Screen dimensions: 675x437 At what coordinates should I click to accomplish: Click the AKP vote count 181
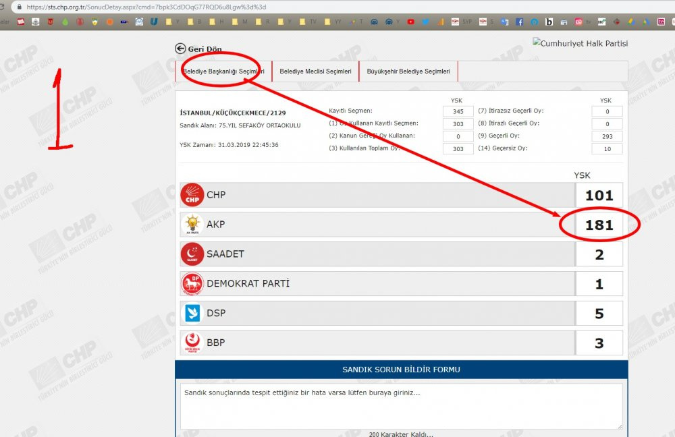[599, 225]
